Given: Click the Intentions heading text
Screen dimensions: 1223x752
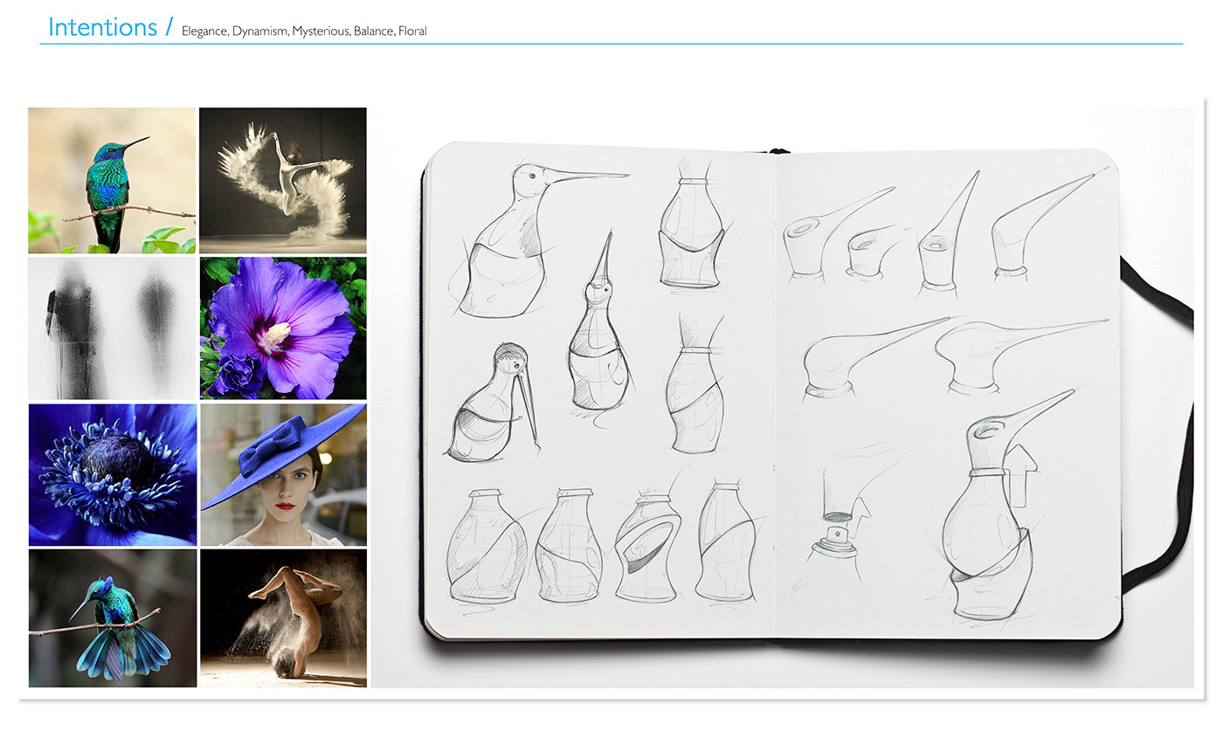Looking at the screenshot, I should [x=104, y=26].
